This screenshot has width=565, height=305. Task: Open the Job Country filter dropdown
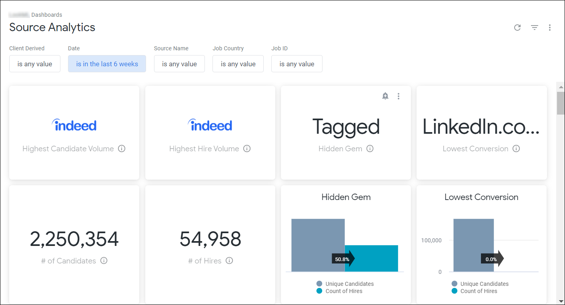(238, 63)
